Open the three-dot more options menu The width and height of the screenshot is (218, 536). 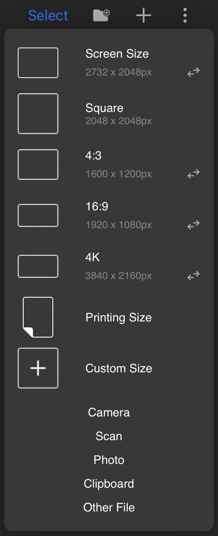(185, 15)
